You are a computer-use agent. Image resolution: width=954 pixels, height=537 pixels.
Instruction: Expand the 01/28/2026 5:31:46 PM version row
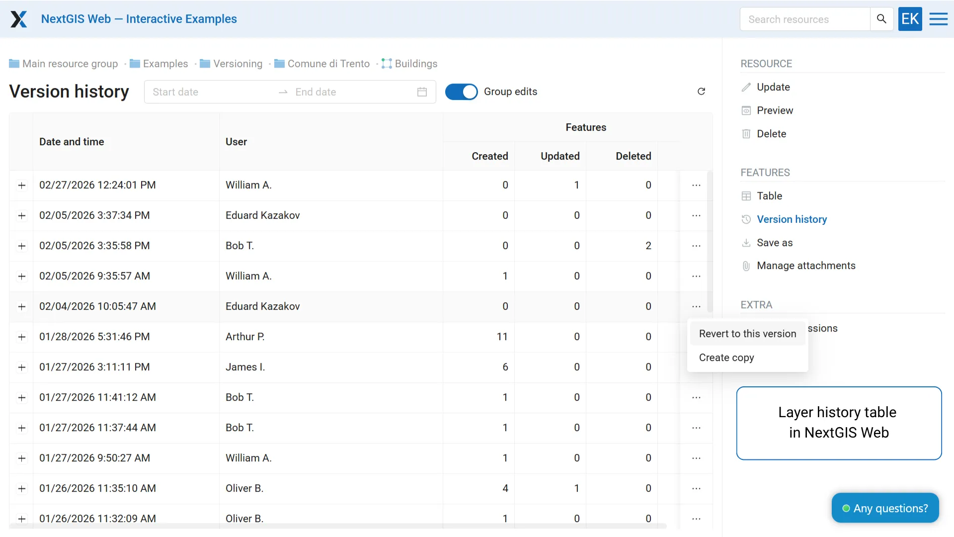[21, 337]
